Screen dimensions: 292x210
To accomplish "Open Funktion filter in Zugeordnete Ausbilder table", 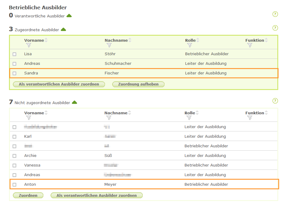I will pos(250,45).
